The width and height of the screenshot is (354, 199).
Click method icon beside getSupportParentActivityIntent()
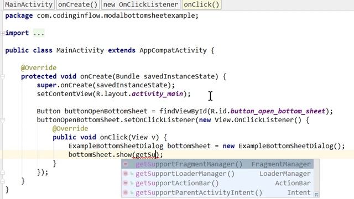click(x=126, y=192)
